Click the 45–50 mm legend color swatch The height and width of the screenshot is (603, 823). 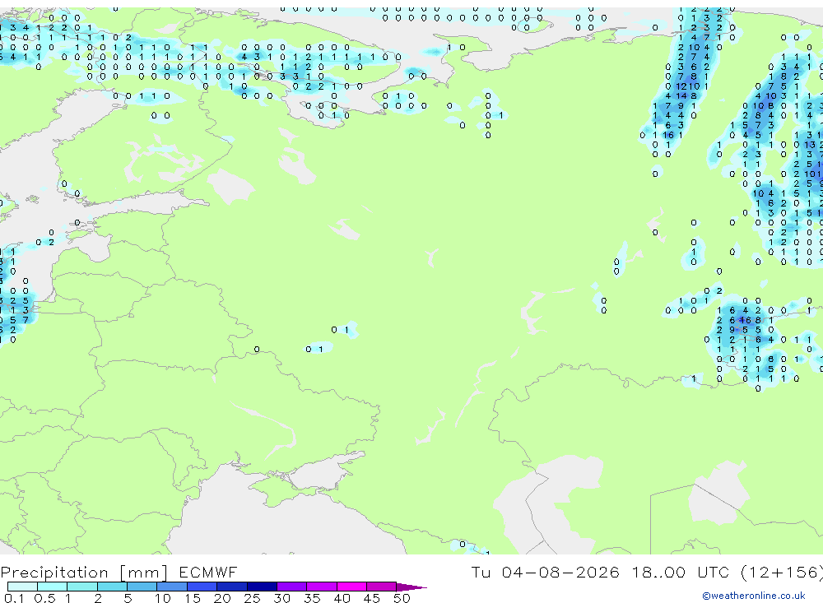pyautogui.click(x=381, y=587)
